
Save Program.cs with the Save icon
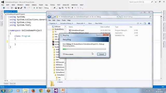[x=18, y=8]
